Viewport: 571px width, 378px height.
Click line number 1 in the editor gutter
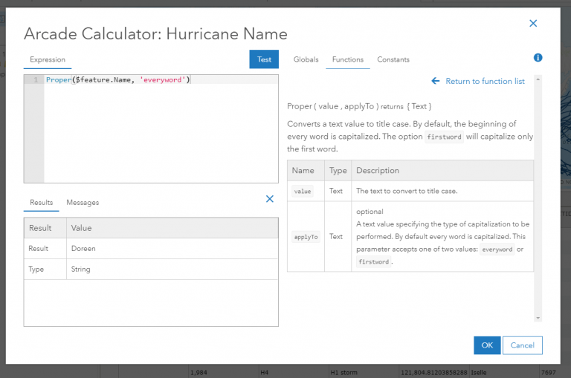[x=34, y=79]
